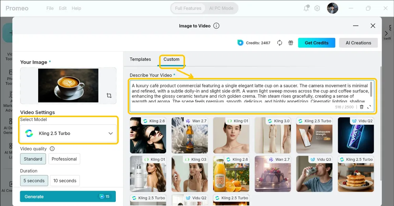
Task: Click the 516 / 2500 character count
Action: click(x=344, y=107)
